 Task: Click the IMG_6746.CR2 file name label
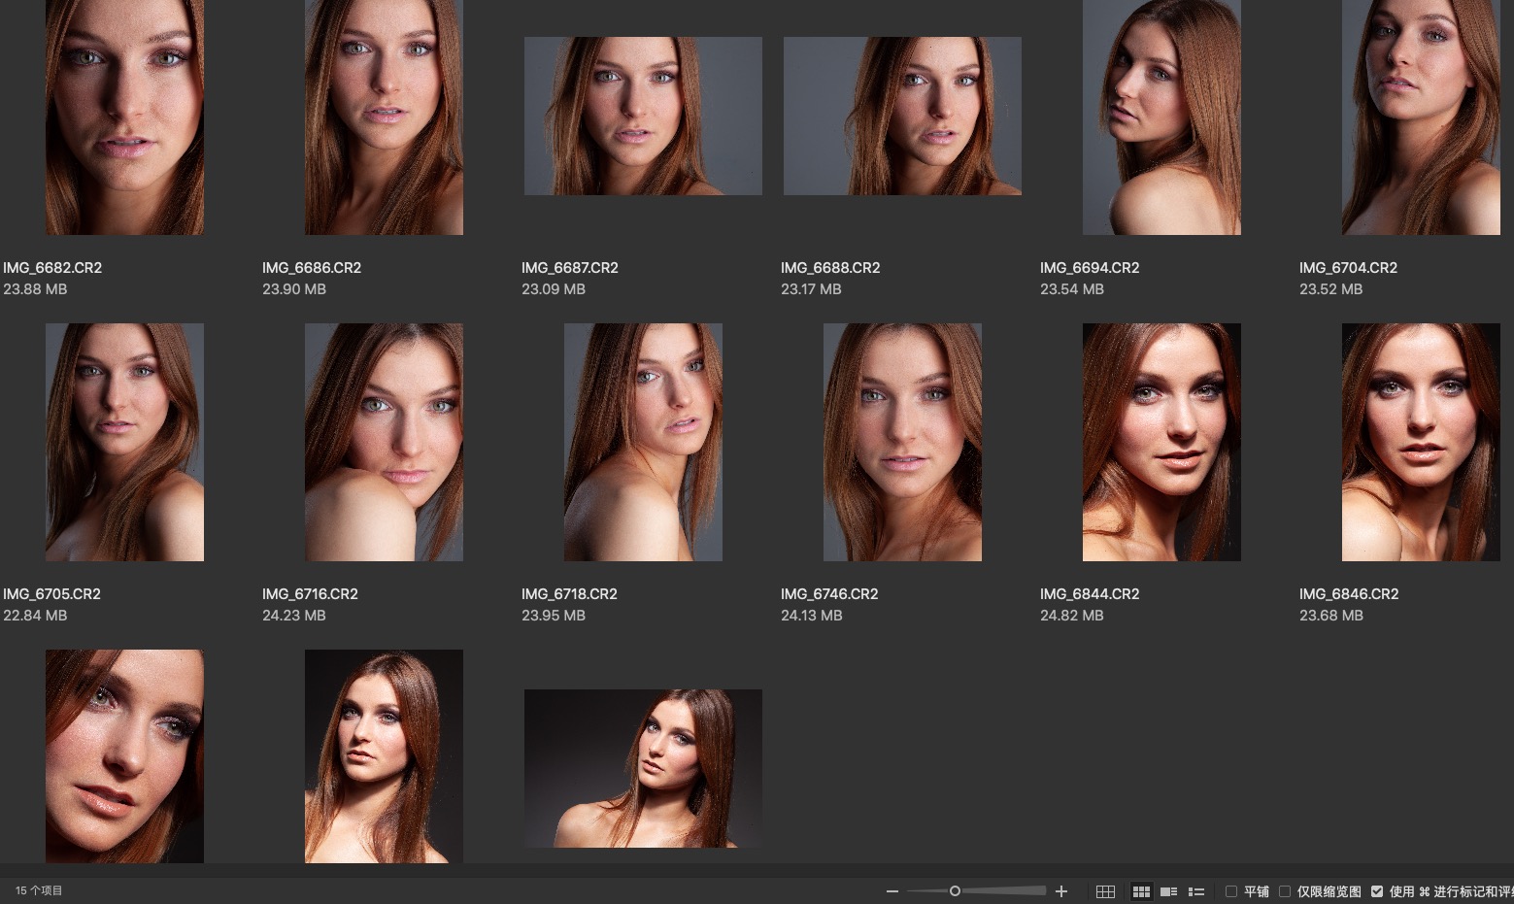pyautogui.click(x=829, y=593)
